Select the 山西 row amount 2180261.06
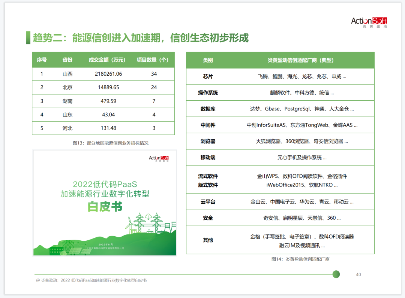The width and height of the screenshot is (405, 298). 109,74
